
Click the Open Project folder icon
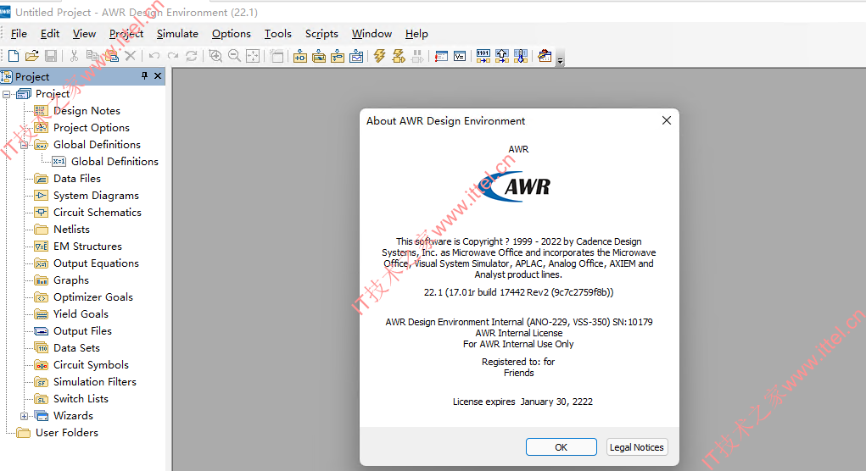[32, 56]
